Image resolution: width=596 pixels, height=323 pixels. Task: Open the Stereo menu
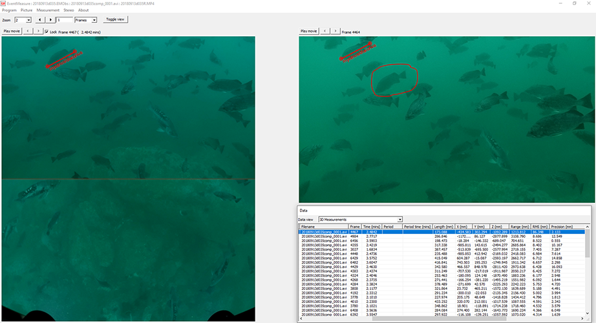[x=69, y=10]
